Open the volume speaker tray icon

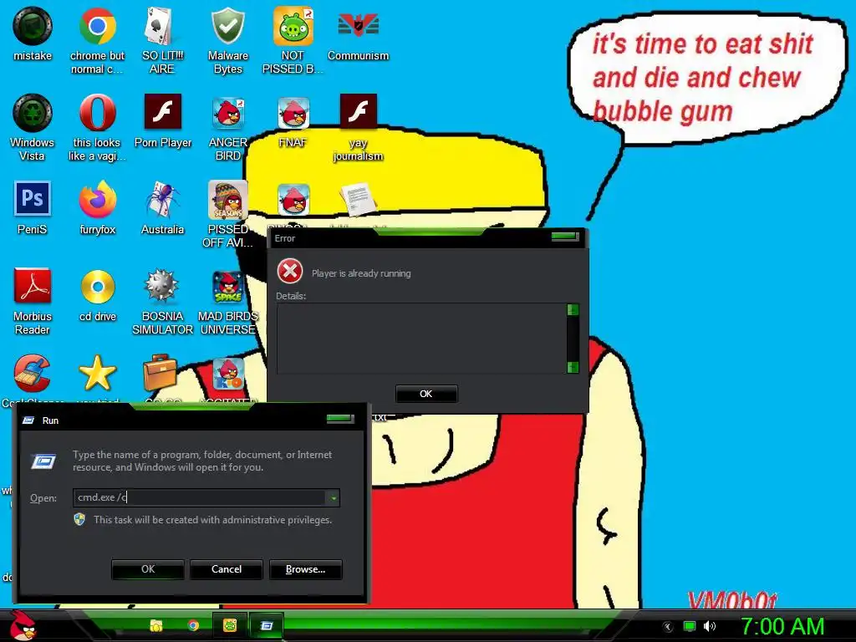[710, 626]
